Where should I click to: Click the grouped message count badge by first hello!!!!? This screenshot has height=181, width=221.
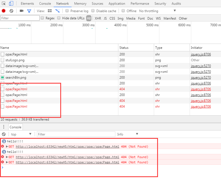[4, 141]
